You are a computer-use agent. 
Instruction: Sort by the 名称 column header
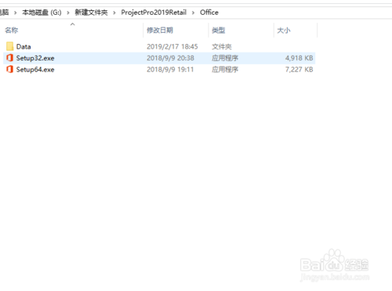pos(12,31)
